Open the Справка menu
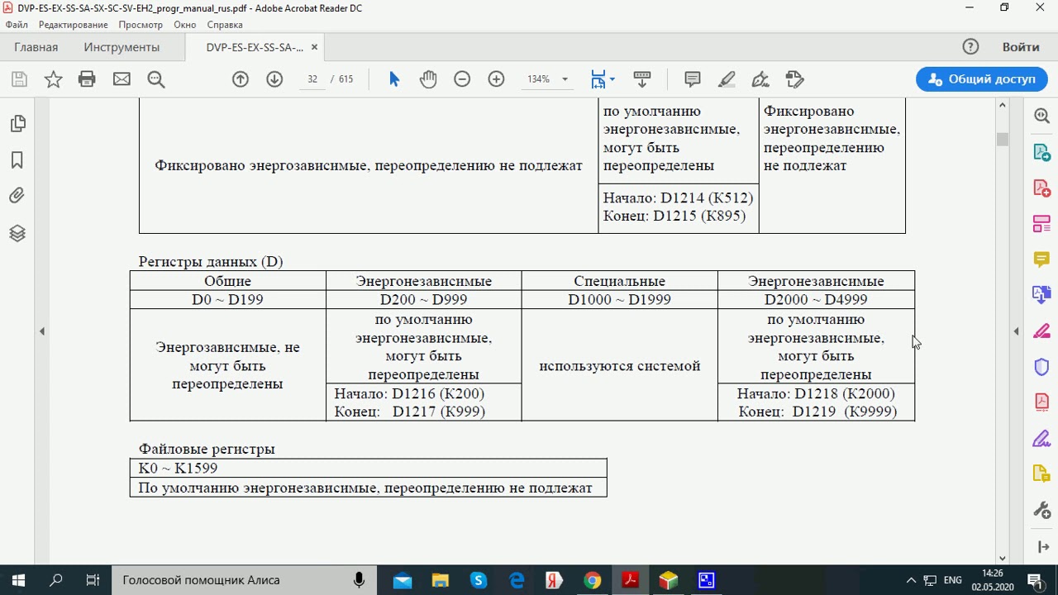The width and height of the screenshot is (1058, 595). [225, 25]
